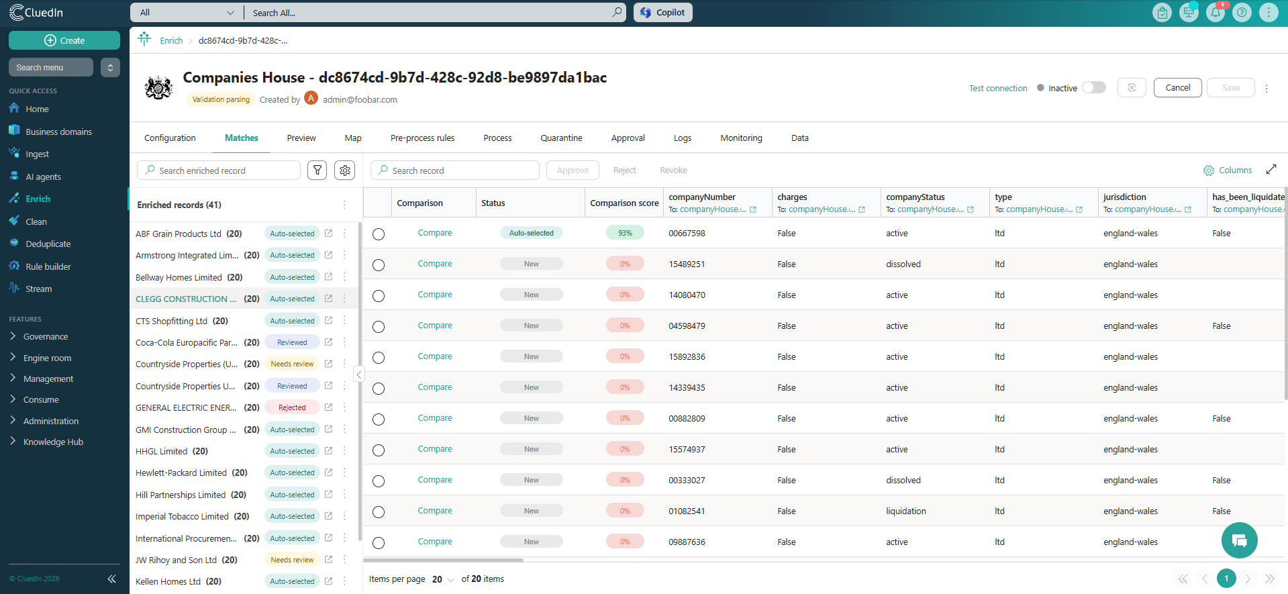
Task: Switch to the Configuration tab
Action: point(170,138)
